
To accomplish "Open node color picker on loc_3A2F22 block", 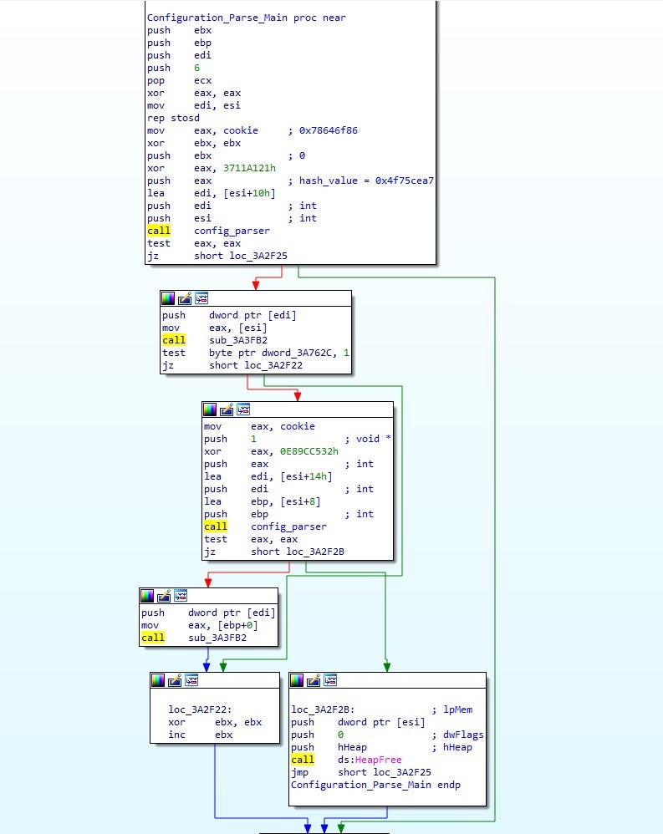I will (158, 680).
